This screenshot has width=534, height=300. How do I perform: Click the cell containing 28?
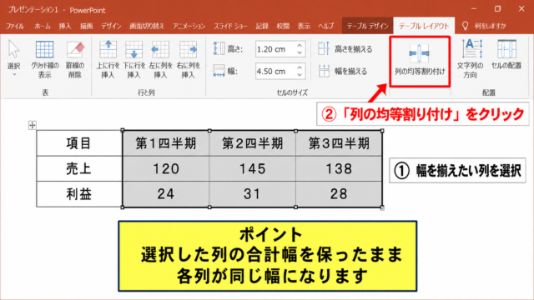point(339,194)
